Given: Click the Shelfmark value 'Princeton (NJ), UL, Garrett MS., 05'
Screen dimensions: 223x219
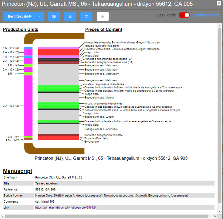Looking at the screenshot, I should (59, 177).
